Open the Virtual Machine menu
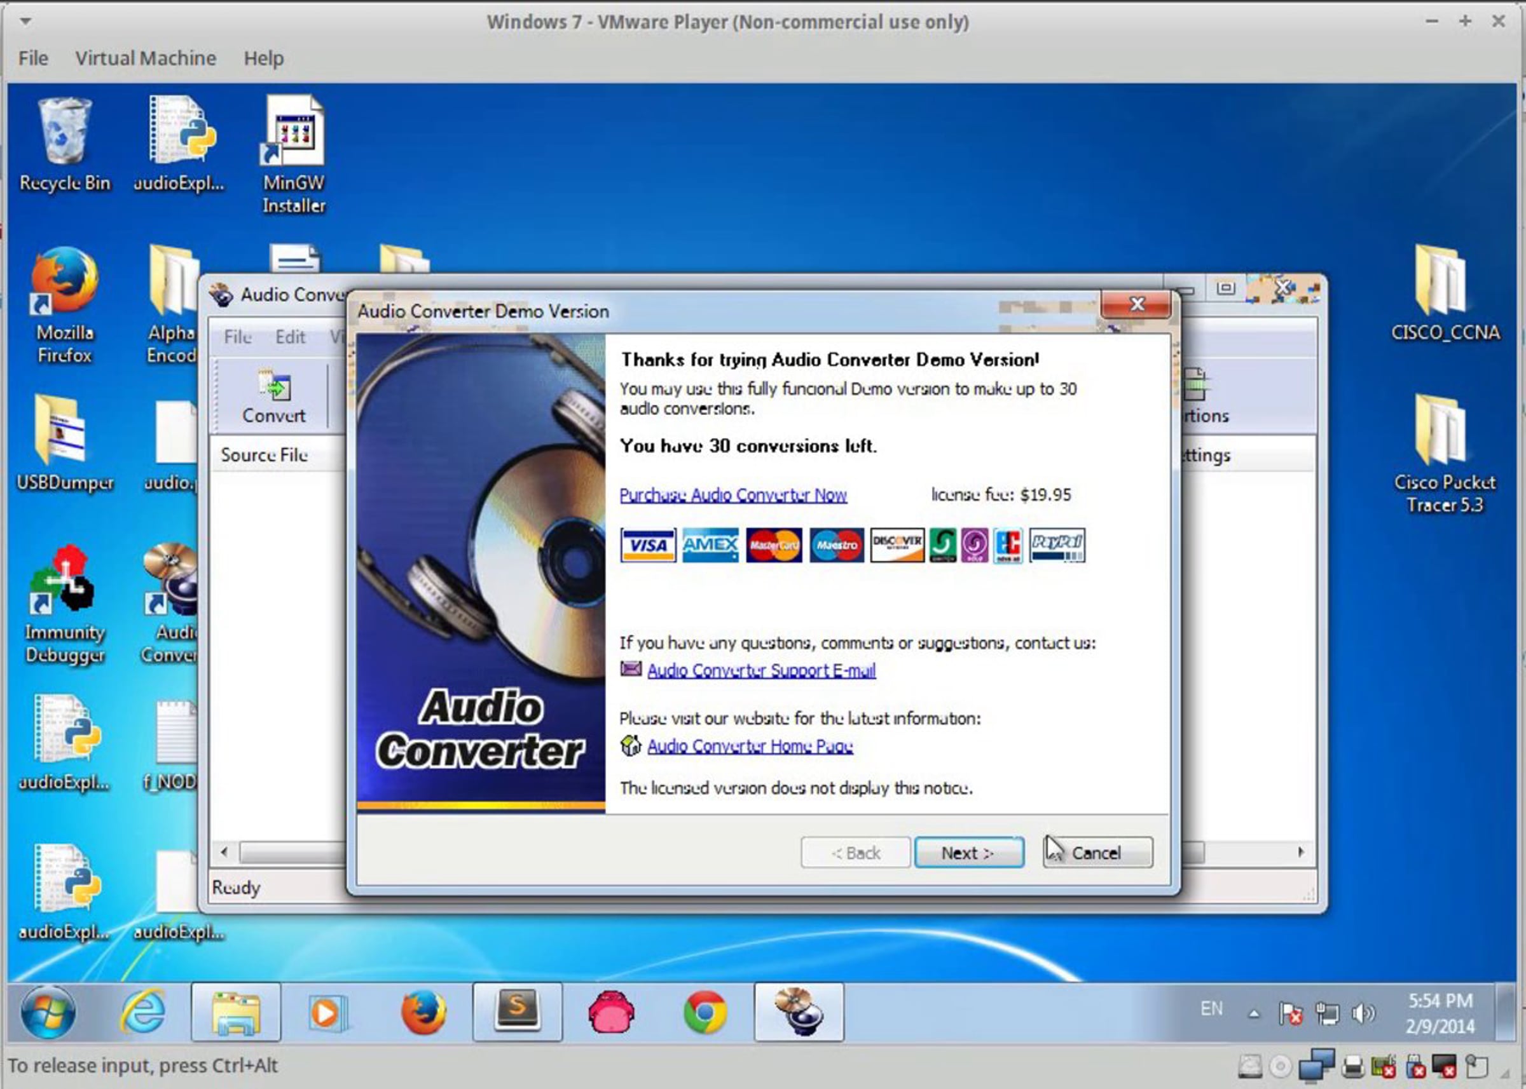This screenshot has width=1526, height=1089. point(146,58)
